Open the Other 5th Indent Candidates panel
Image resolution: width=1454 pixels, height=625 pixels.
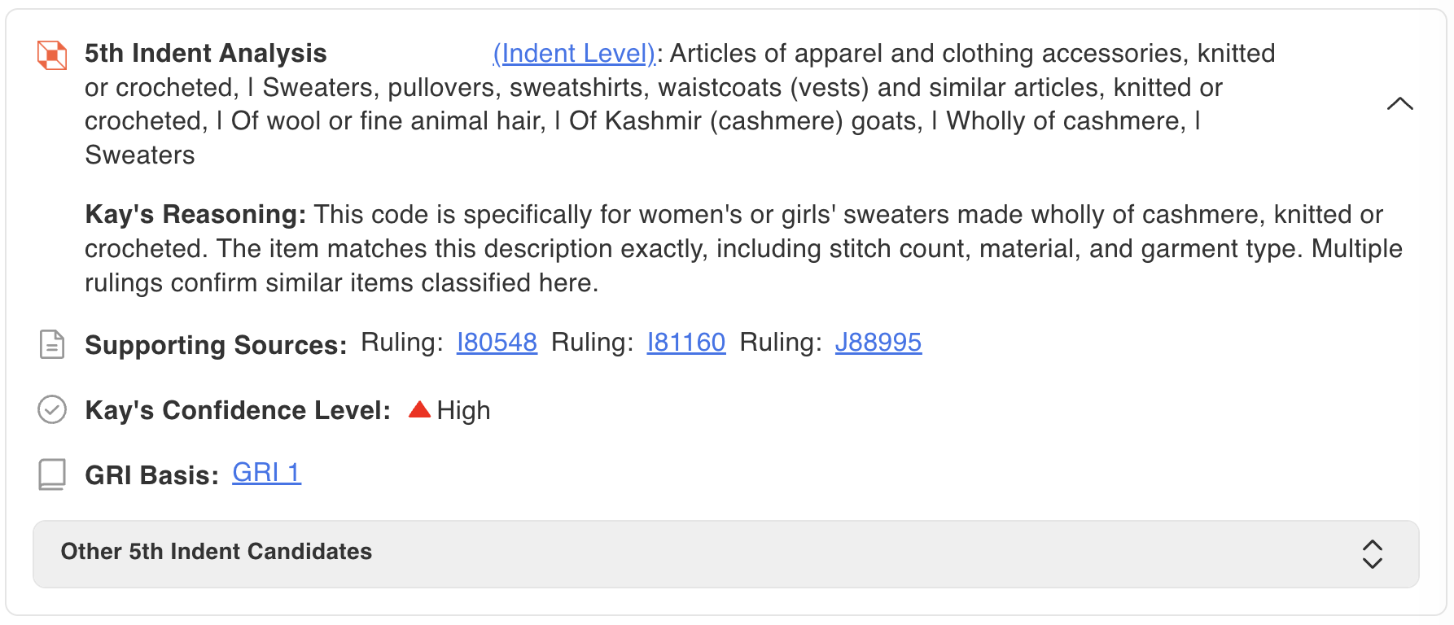pos(725,554)
